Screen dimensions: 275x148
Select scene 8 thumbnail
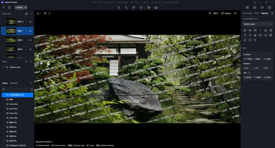click(x=11, y=49)
